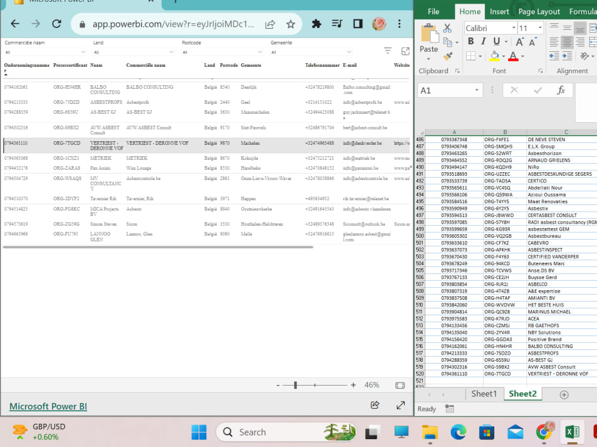Image resolution: width=597 pixels, height=447 pixels.
Task: Select the Home ribbon tab
Action: (x=470, y=12)
